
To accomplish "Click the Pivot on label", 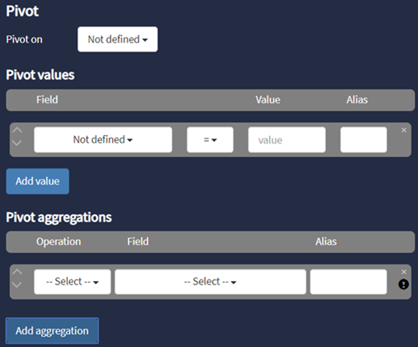I will [24, 39].
